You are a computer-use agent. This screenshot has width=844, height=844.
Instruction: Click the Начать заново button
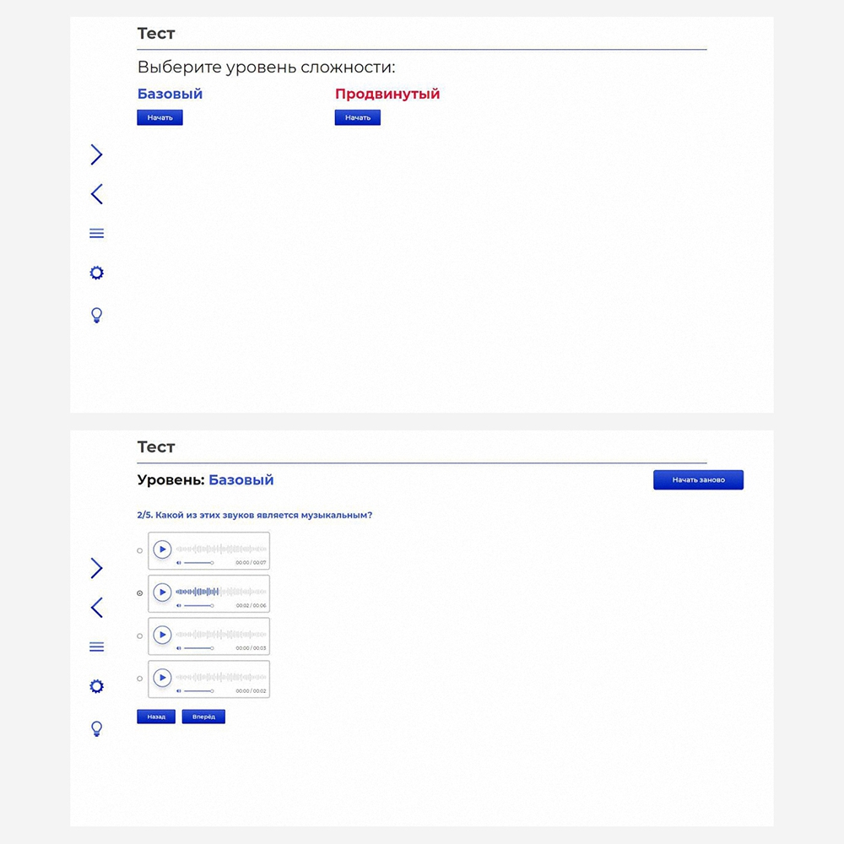pyautogui.click(x=698, y=480)
